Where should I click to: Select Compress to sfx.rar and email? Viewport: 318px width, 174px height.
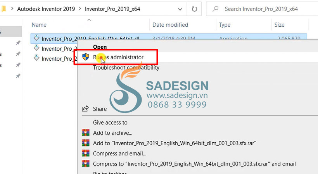194,164
